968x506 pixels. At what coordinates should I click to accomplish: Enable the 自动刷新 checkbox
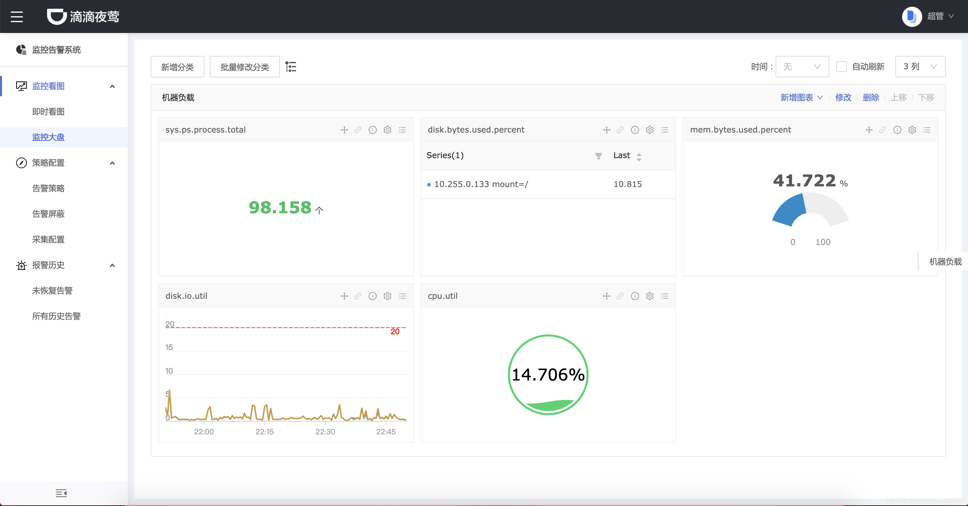coord(841,67)
